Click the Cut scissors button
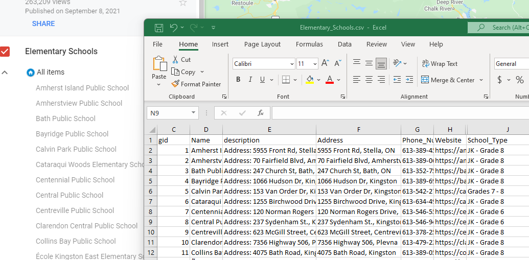Viewport: 529px width, 260px height. coord(181,60)
